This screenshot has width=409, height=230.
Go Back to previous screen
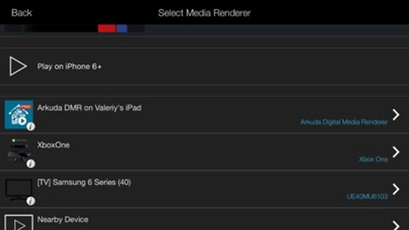coord(22,13)
